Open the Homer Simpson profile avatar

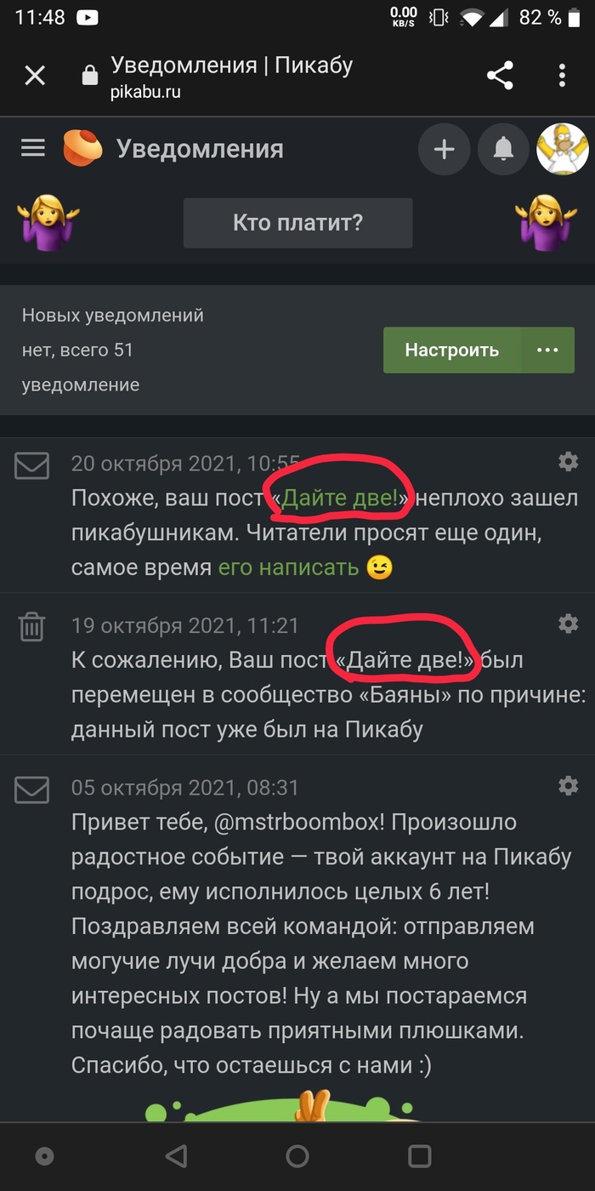point(563,150)
